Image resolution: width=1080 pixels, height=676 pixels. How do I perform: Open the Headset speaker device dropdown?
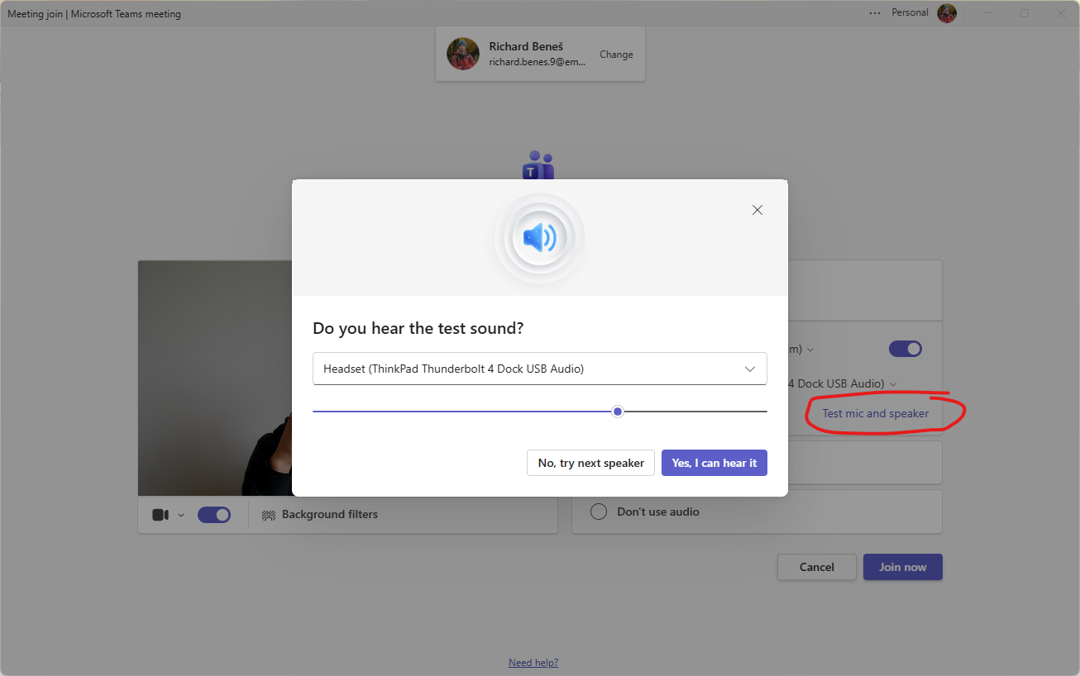540,369
